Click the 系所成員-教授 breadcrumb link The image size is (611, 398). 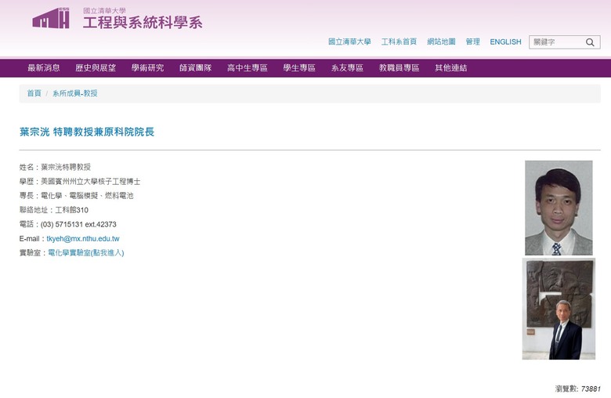[x=75, y=93]
